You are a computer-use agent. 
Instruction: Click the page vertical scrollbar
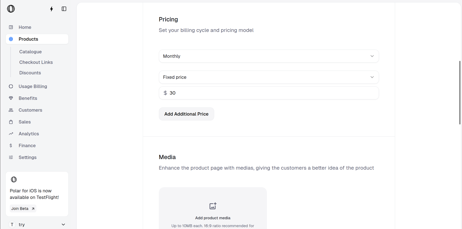460,93
